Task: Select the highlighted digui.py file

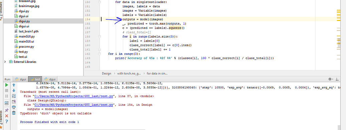Action: (x=43, y=21)
